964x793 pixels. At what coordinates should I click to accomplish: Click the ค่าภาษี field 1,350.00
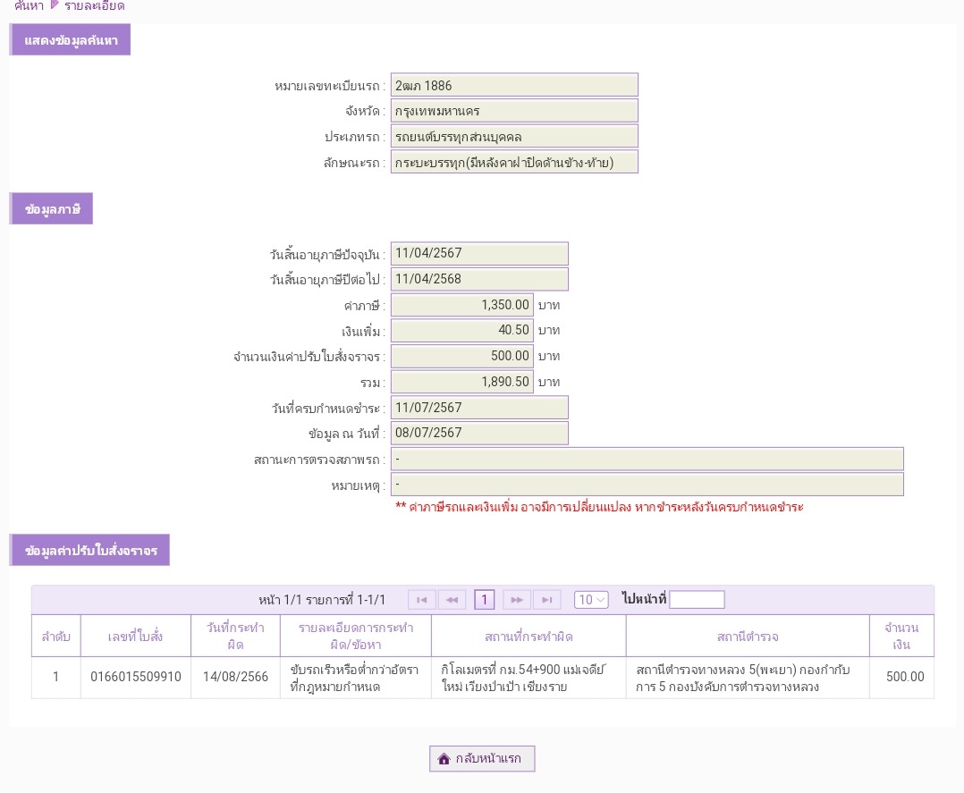coord(462,305)
